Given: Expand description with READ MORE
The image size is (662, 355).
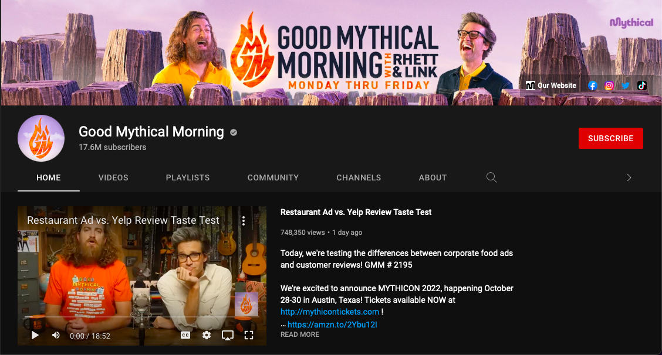Looking at the screenshot, I should coord(300,334).
